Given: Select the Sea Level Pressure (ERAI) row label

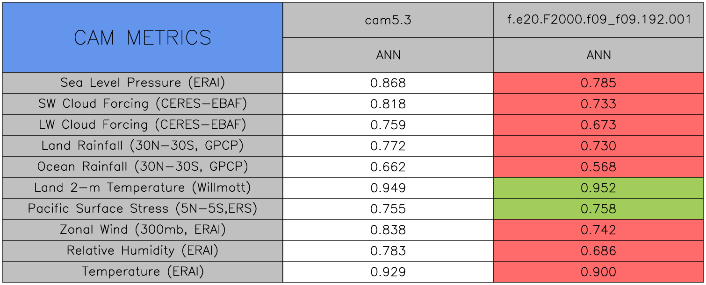Looking at the screenshot, I should tap(143, 83).
